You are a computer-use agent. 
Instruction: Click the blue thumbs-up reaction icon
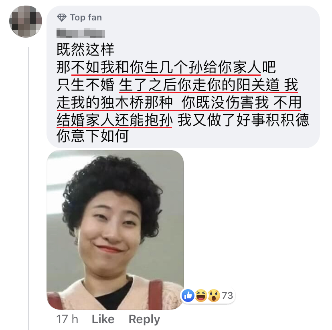pyautogui.click(x=188, y=295)
